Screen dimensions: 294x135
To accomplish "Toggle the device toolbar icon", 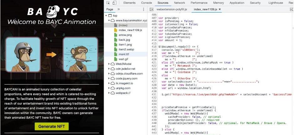I will pos(114,3).
